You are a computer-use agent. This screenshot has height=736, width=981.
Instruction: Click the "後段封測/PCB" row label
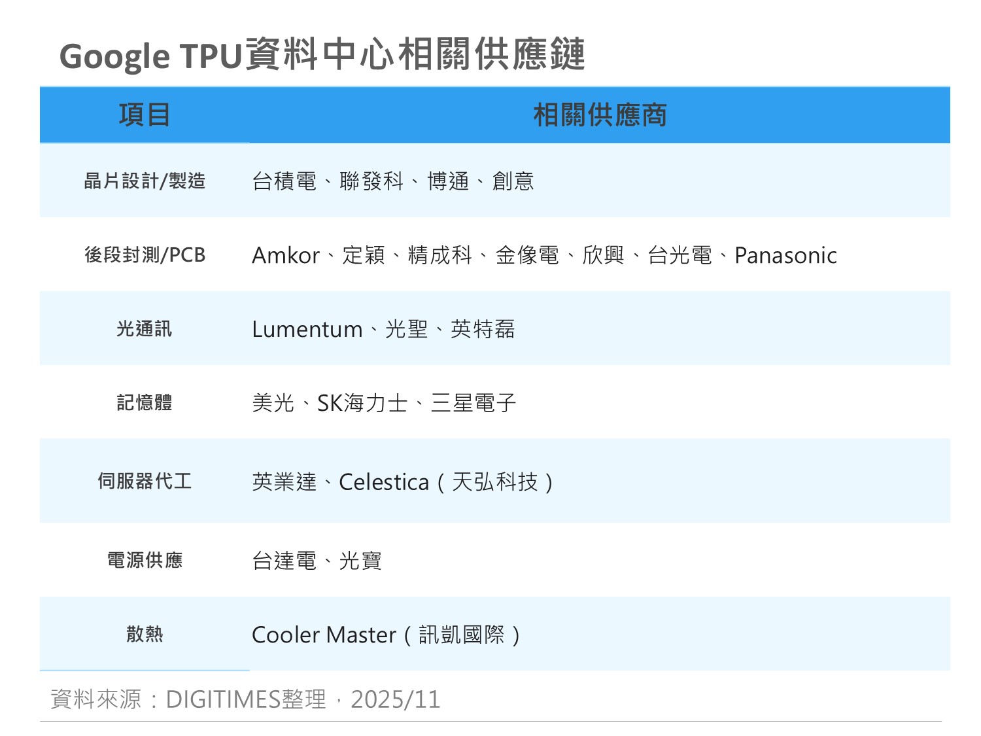(x=145, y=254)
